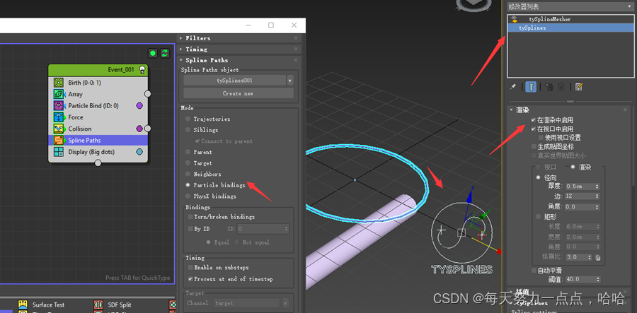Viewport: 637px width, 313px height.
Task: Select the Parent mode radio button
Action: coord(188,152)
